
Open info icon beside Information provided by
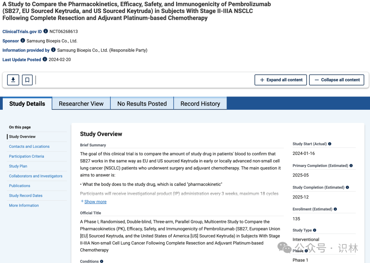coord(53,50)
